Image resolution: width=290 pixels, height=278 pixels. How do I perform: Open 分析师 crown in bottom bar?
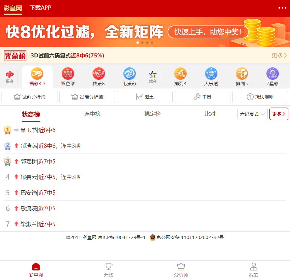(181, 270)
